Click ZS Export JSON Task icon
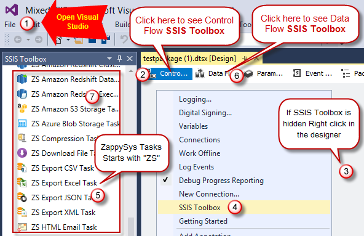This screenshot has height=236, width=364. click(x=22, y=197)
